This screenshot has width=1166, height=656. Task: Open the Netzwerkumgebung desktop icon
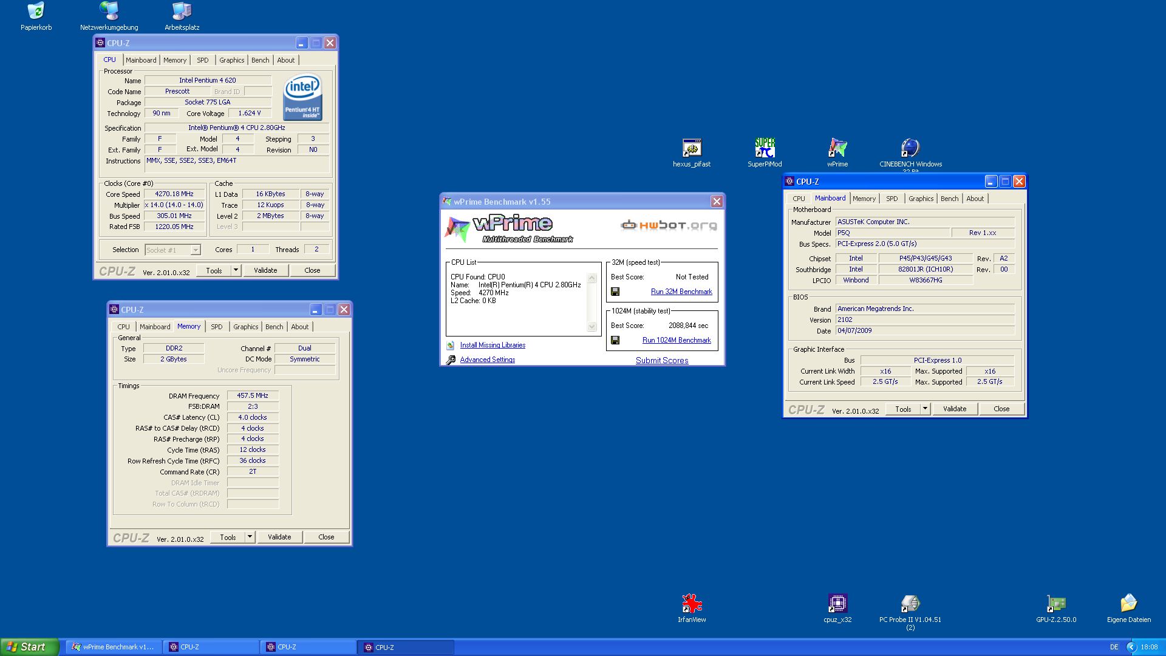[x=109, y=11]
